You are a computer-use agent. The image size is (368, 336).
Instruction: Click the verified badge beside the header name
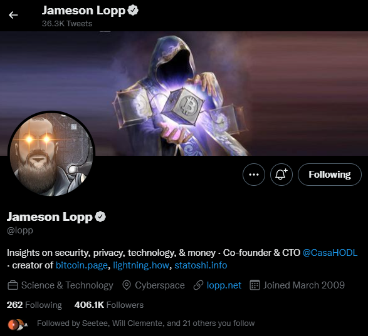pos(133,11)
